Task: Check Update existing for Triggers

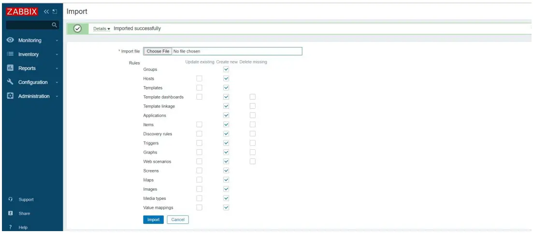Action: 199,143
